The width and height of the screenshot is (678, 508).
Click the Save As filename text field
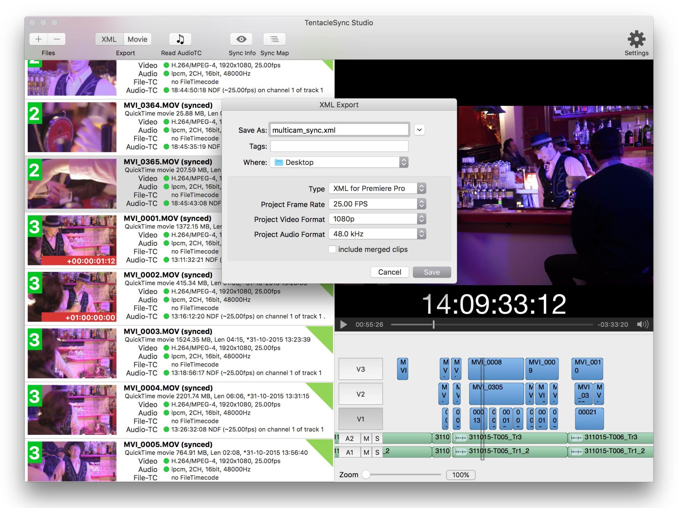(339, 130)
